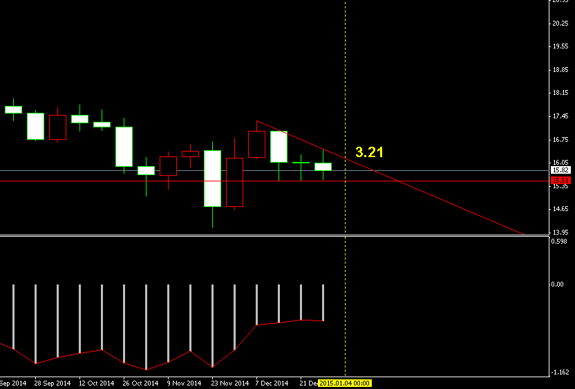
Task: Click the 7 Dec 2014 date label
Action: point(272,383)
